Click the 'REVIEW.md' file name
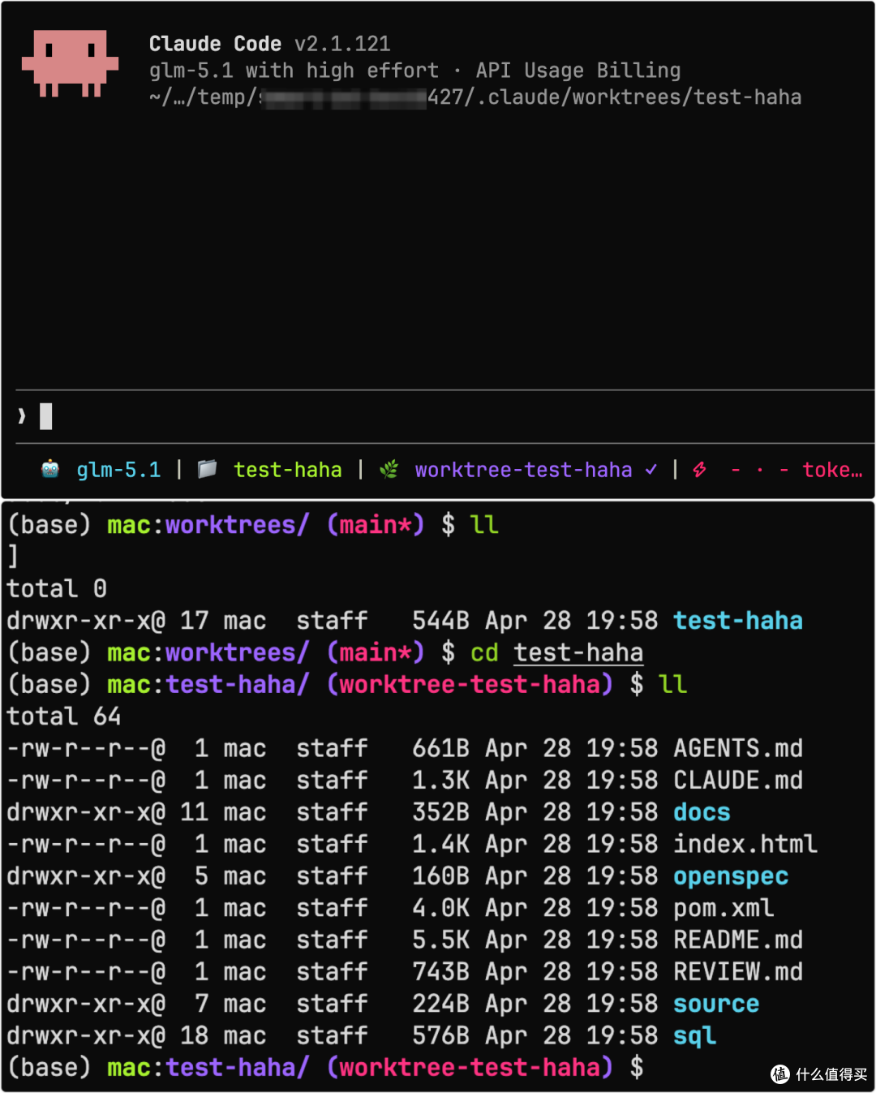 (738, 972)
